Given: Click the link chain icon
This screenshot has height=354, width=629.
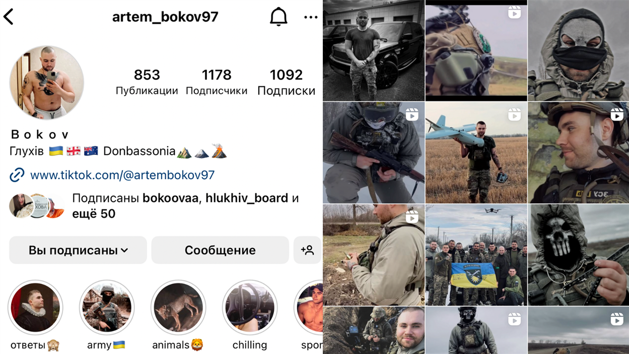Looking at the screenshot, I should pyautogui.click(x=17, y=175).
